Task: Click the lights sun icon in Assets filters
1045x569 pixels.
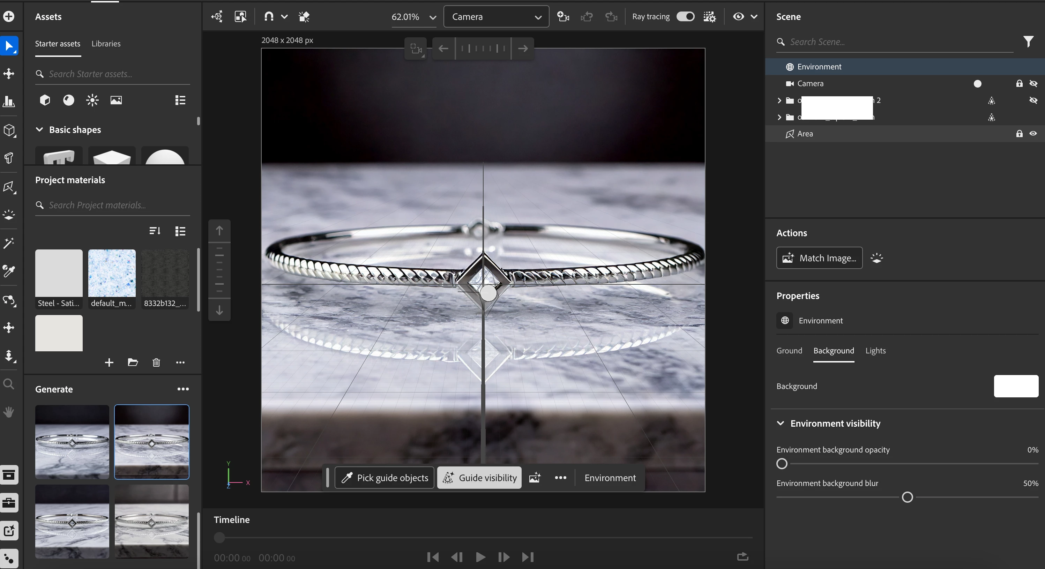Action: click(92, 100)
